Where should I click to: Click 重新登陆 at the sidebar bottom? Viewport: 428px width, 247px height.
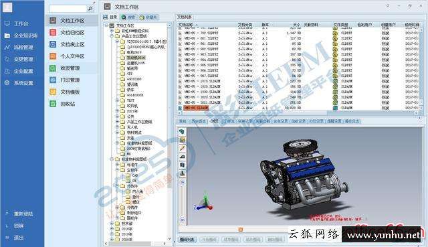[x=23, y=214]
